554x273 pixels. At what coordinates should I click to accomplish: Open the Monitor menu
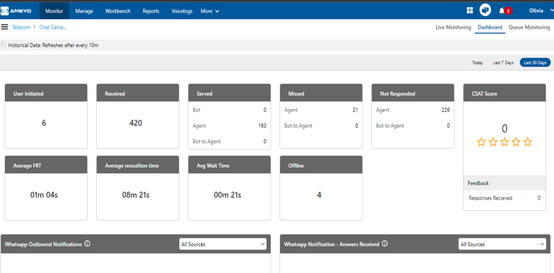point(54,11)
